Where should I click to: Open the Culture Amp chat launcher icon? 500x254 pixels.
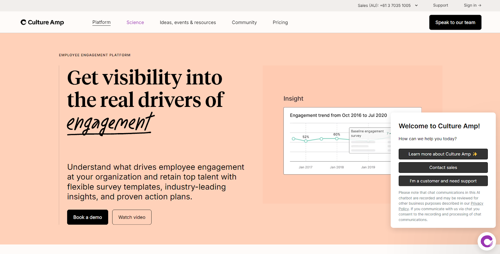pos(487,241)
